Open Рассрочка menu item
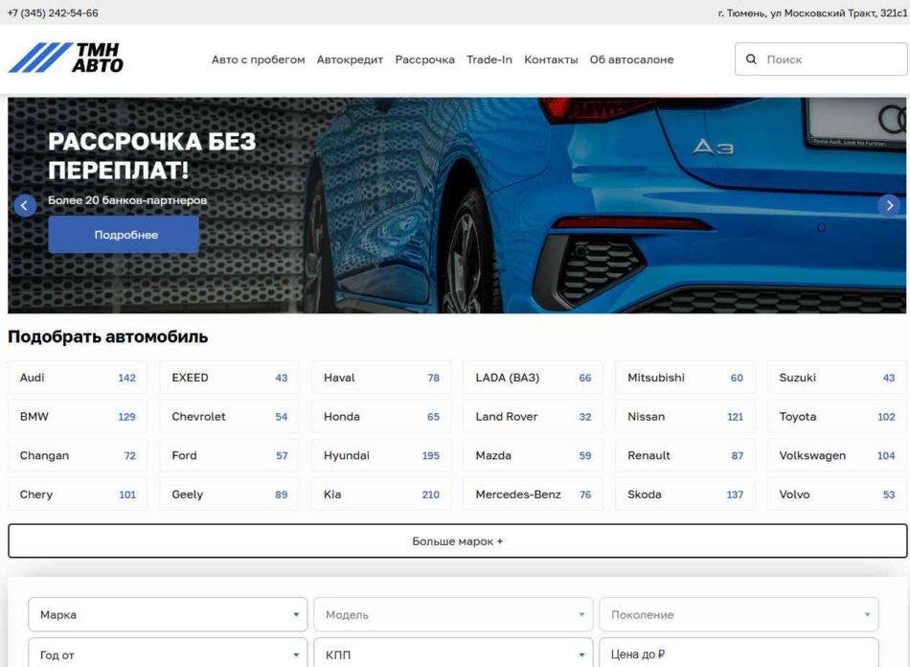 click(424, 59)
